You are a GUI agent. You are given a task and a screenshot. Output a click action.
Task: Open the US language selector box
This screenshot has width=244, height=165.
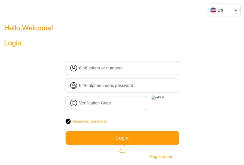pos(224,10)
